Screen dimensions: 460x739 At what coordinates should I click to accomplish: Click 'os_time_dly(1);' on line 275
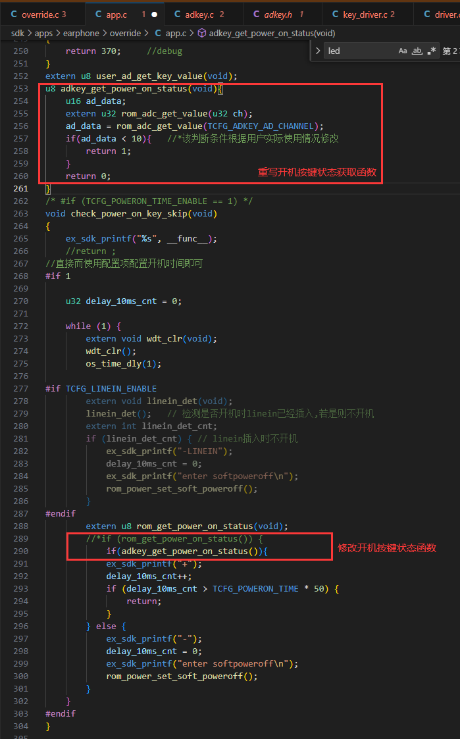124,364
